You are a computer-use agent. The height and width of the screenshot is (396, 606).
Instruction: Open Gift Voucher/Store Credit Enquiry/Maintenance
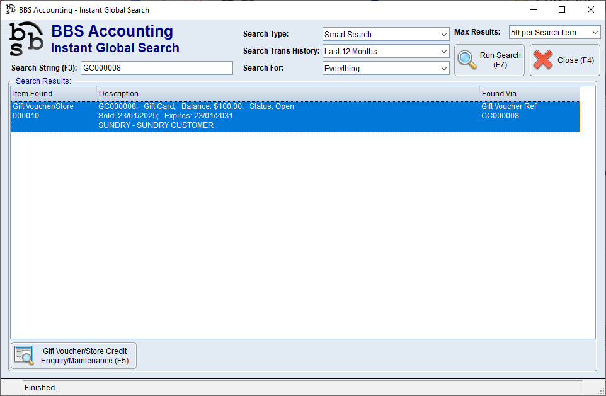tap(74, 356)
